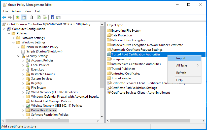Click the tree pane horizontal scrollbar thumb

tap(38, 120)
